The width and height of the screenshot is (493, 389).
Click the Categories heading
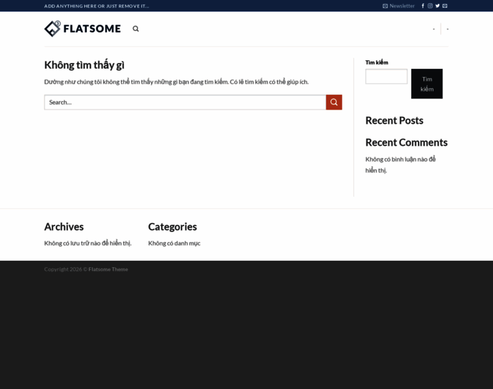(x=172, y=227)
